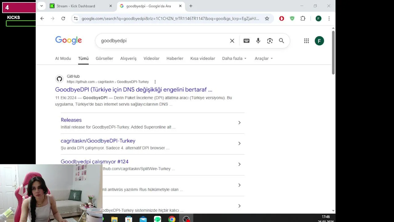Screen dimensions: 394x222
Task: Expand the Goodbyedpi çalışmıyor #124 chevron
Action: [x=239, y=164]
